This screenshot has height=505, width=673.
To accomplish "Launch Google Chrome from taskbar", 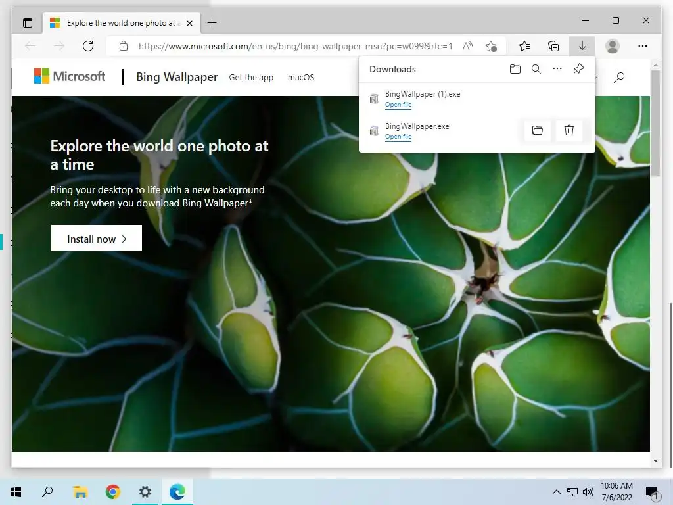I will pyautogui.click(x=113, y=492).
